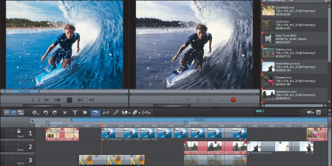Screen dimensions: 332x166
Task: Open pink Cornfield.mxv clip menu arrow
Action: coord(73,139)
